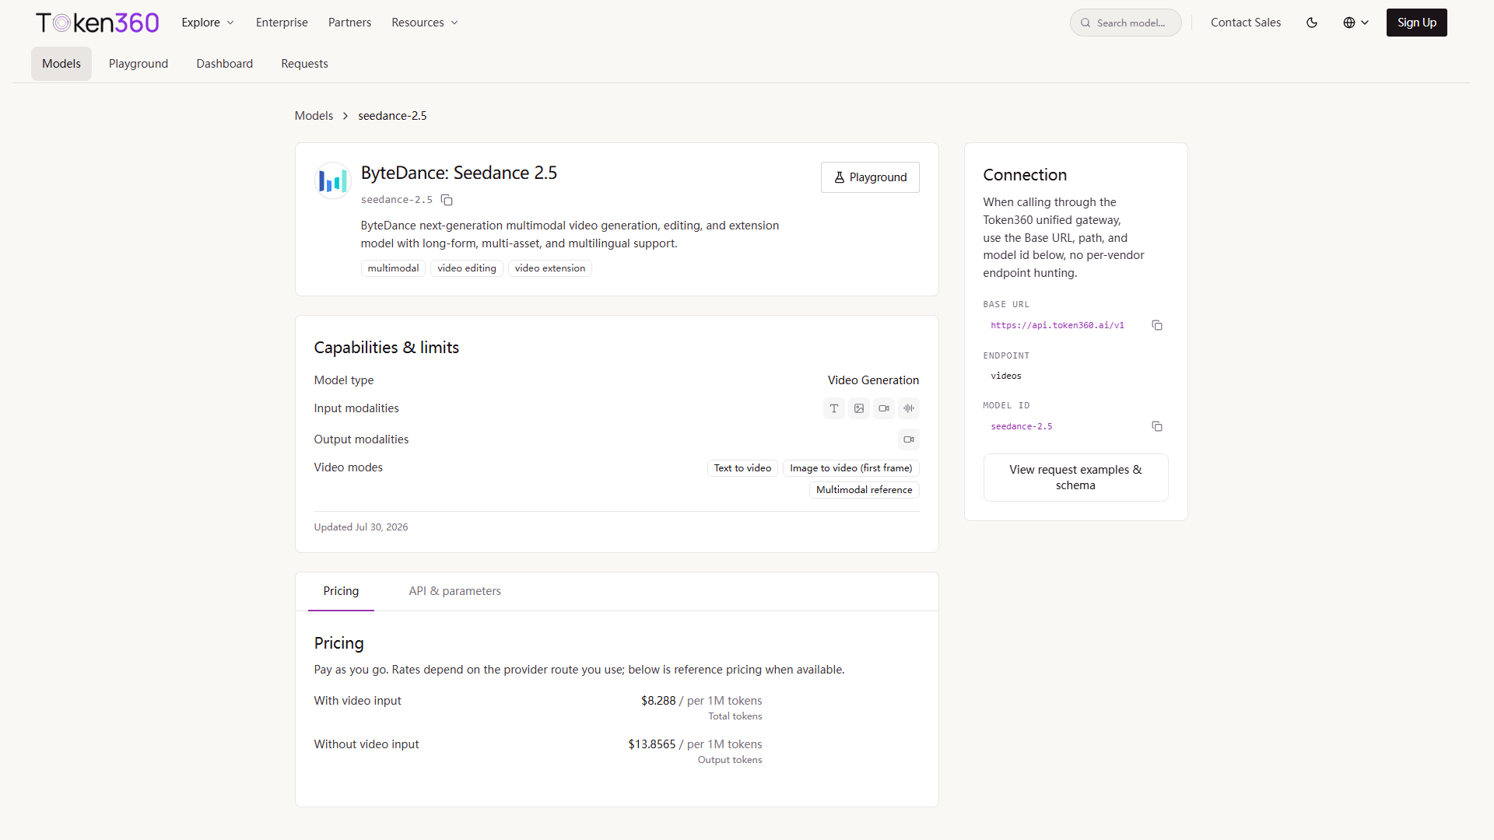Select Image to video (first frame) chip

[851, 468]
